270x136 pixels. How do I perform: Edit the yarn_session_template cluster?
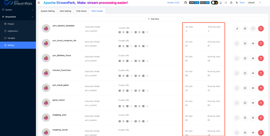pos(237,29)
